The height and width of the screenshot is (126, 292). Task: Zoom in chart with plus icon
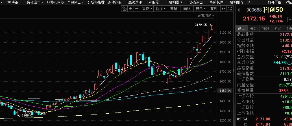click(x=131, y=9)
